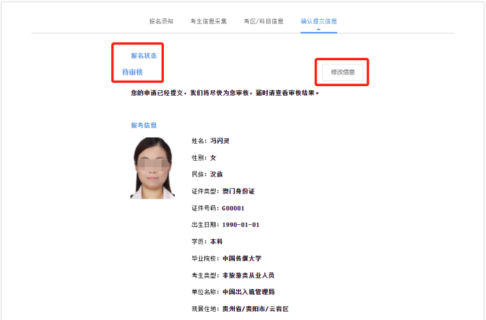486x320 pixels.
Task: Open the 报名须知 tab
Action: (x=161, y=21)
